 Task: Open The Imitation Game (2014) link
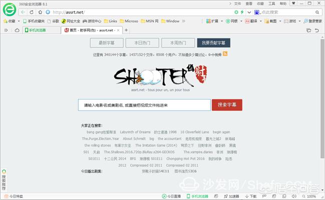pos(156,145)
